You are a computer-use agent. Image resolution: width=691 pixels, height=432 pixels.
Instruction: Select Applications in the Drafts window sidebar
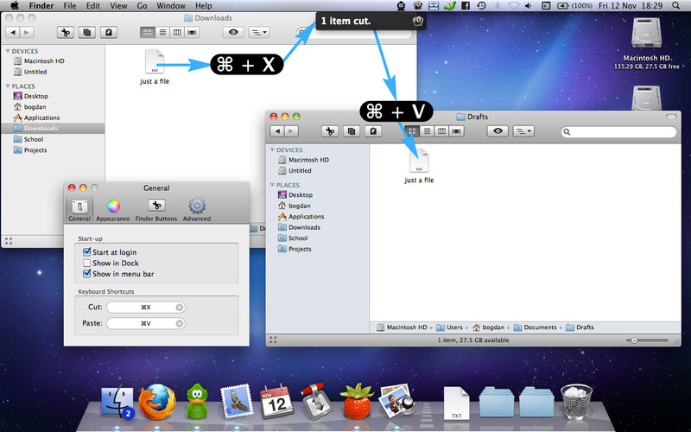point(306,217)
